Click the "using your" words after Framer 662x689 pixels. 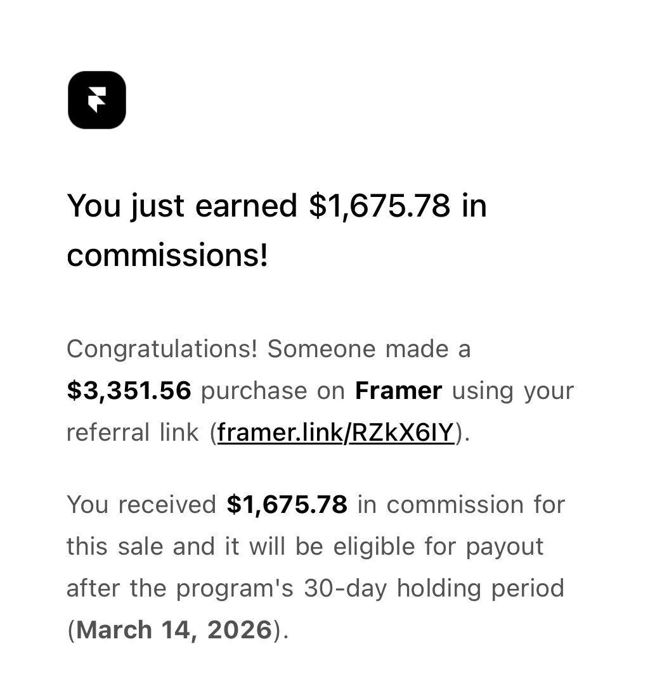(513, 391)
